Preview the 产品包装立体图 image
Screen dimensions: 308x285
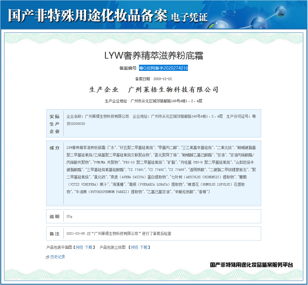click(134, 247)
